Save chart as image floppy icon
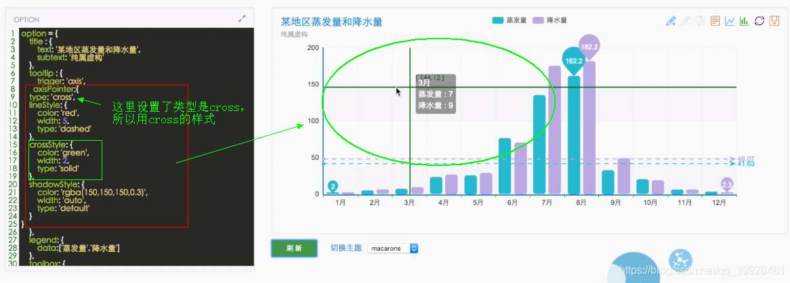 pyautogui.click(x=774, y=20)
